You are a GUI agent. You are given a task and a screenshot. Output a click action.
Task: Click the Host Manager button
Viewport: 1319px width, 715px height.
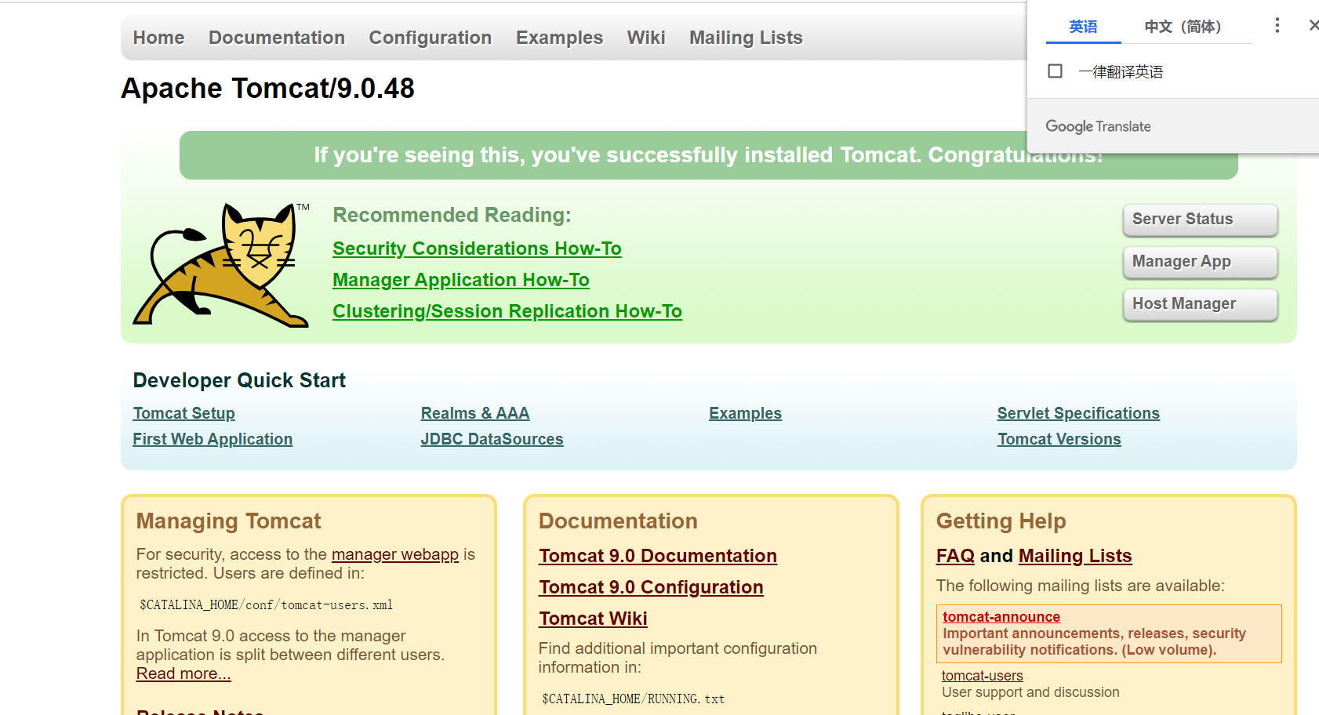click(1200, 304)
